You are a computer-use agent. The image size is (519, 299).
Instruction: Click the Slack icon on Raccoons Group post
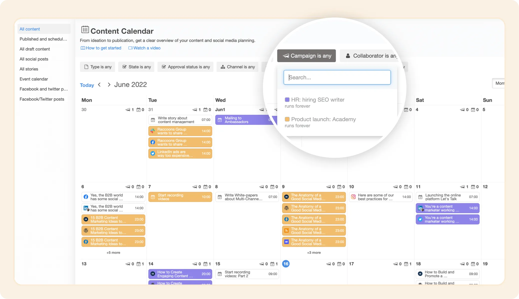(x=153, y=131)
